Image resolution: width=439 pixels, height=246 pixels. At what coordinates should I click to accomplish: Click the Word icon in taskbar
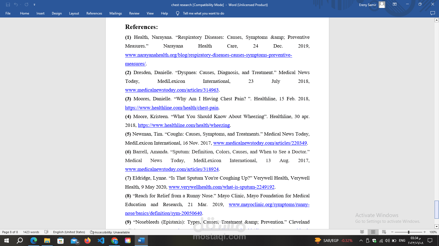141,241
